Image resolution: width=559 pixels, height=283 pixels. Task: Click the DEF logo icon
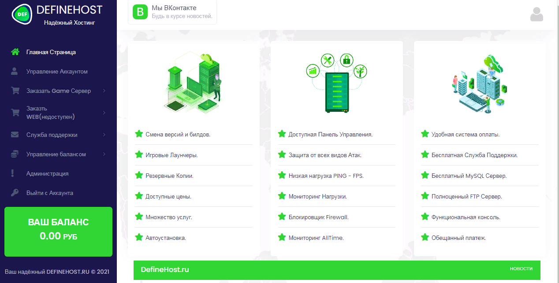tap(21, 15)
